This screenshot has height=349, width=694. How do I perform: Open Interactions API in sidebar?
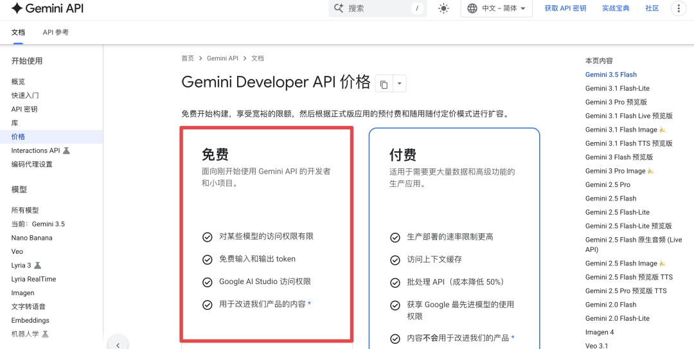pos(35,150)
